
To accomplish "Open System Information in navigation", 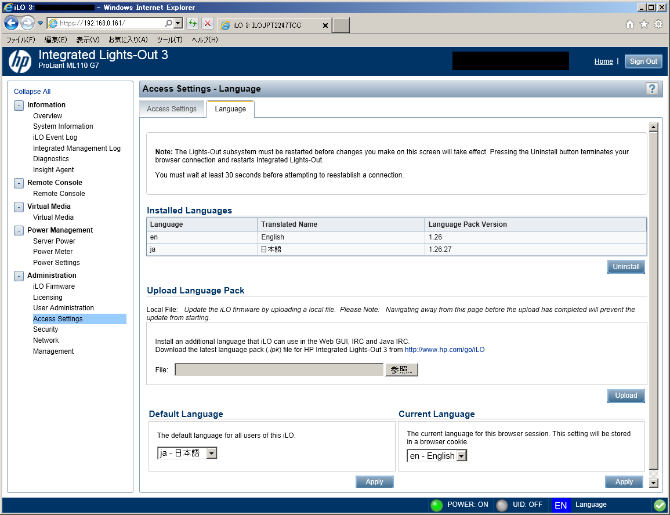I will click(63, 126).
